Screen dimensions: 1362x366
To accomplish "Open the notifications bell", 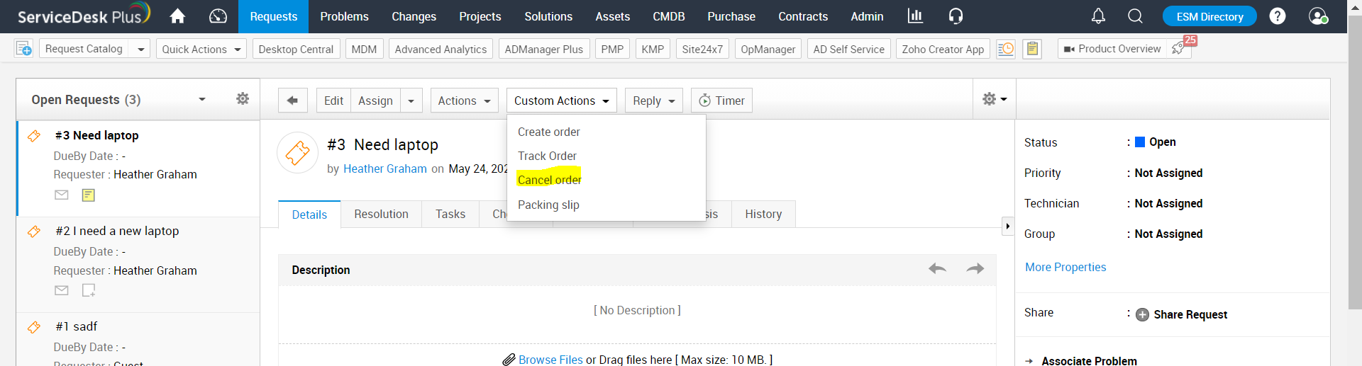I will [x=1098, y=16].
